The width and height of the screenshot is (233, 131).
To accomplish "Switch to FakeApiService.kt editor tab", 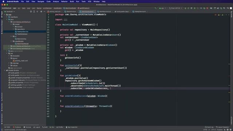I will click(x=140, y=11).
